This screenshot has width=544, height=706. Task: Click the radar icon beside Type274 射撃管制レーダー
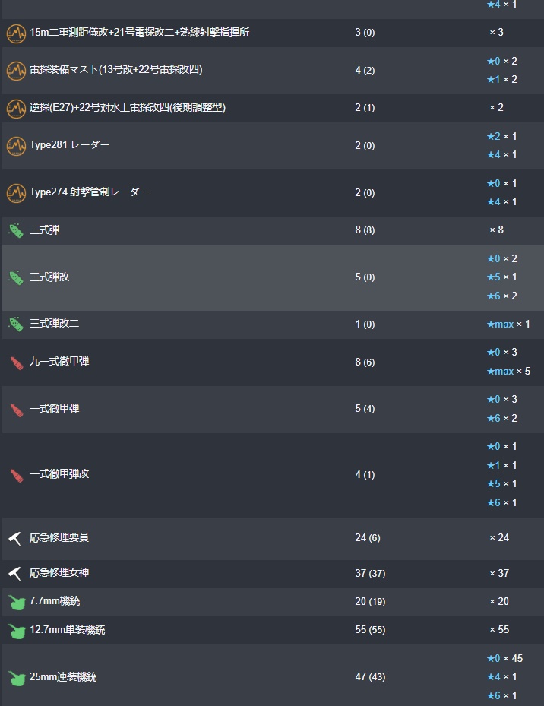point(16,193)
